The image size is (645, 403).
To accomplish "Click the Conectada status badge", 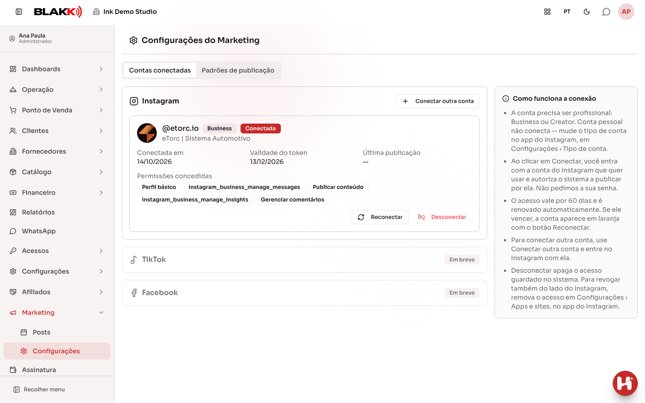I will [x=261, y=129].
